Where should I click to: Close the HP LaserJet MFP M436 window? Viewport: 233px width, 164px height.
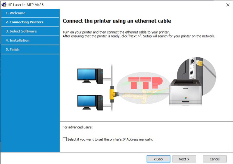coord(228,5)
